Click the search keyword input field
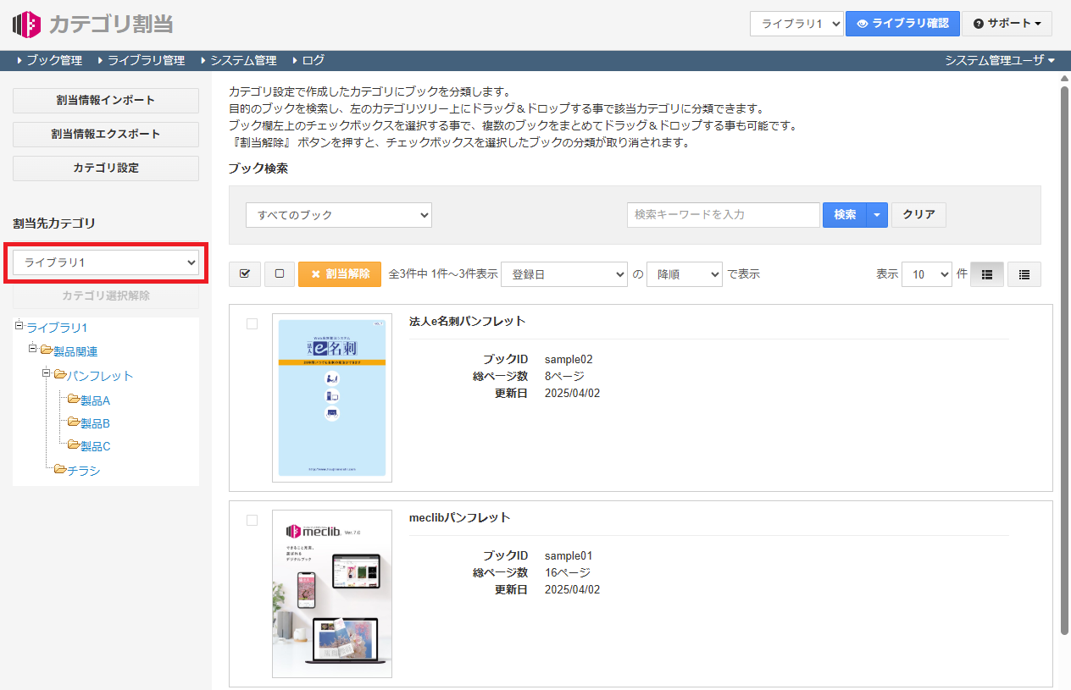The image size is (1071, 690). point(724,215)
